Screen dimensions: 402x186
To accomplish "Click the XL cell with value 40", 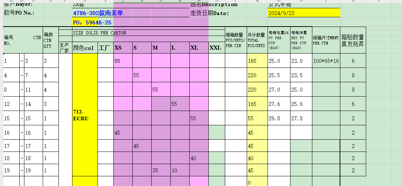I will click(199, 158).
